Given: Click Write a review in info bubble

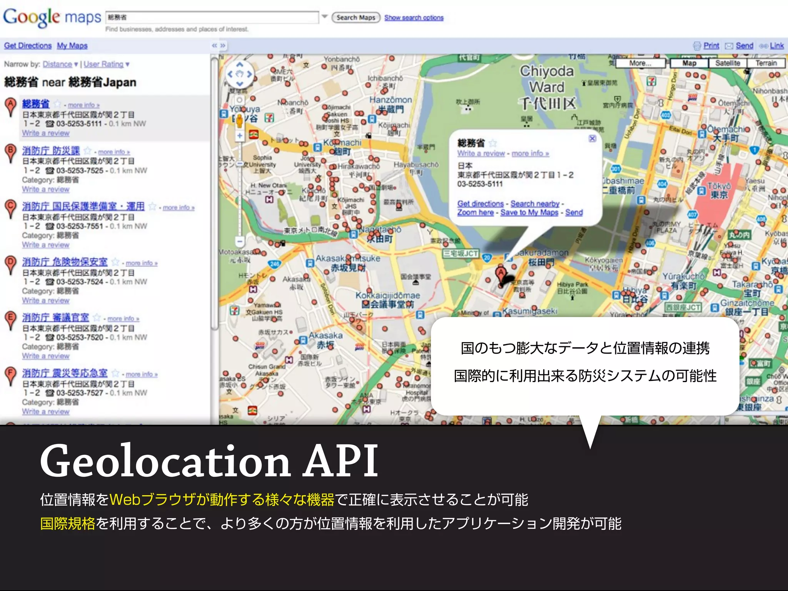Looking at the screenshot, I should (481, 153).
